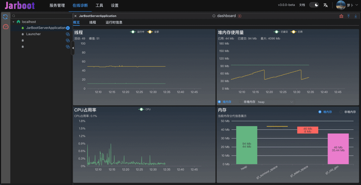This screenshot has width=361, height=185.
Task: Select 堆内存 radio under heap usage chart
Action: coord(219,102)
